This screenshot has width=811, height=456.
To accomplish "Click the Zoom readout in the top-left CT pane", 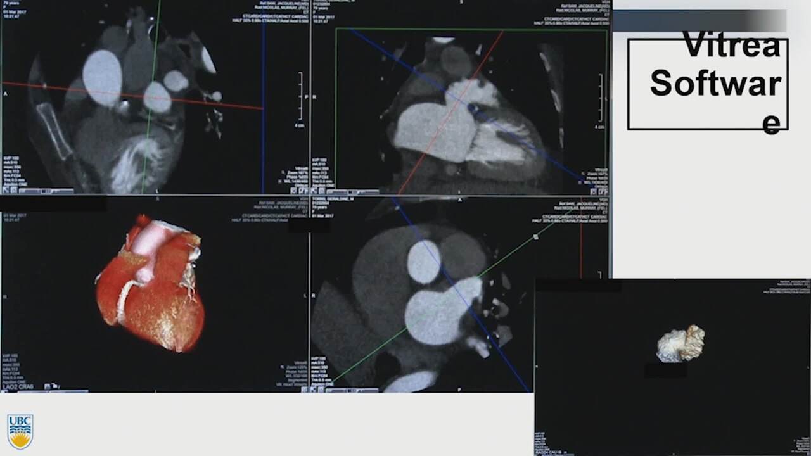I will (x=297, y=173).
